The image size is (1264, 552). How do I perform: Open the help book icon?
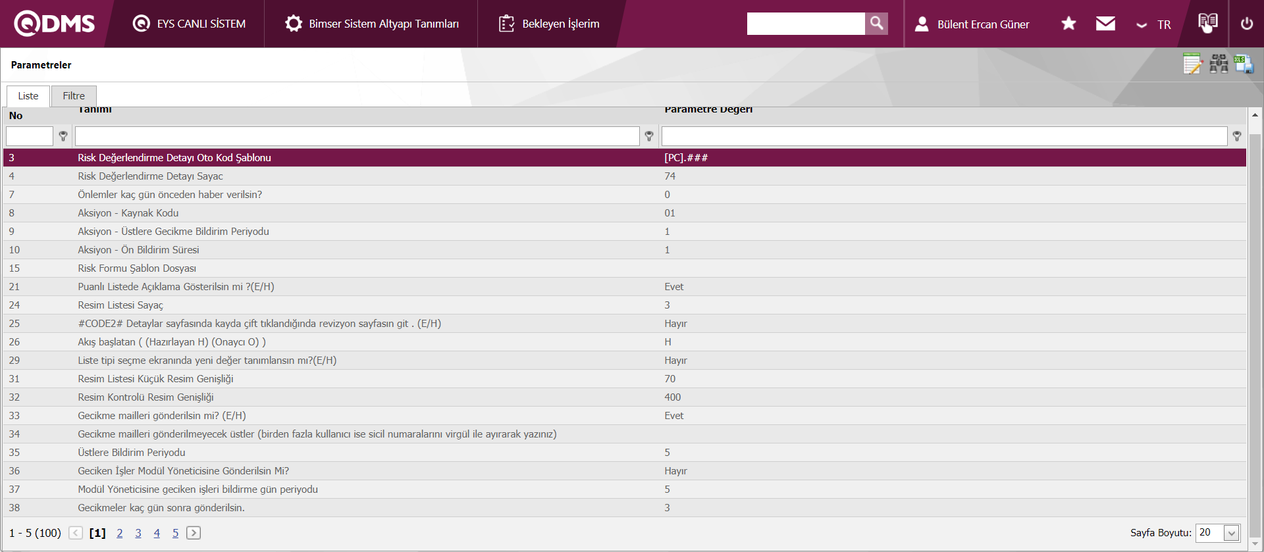tap(1207, 23)
